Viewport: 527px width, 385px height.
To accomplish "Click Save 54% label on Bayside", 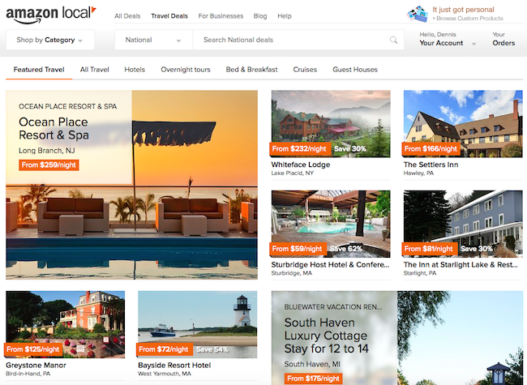I will coord(212,349).
